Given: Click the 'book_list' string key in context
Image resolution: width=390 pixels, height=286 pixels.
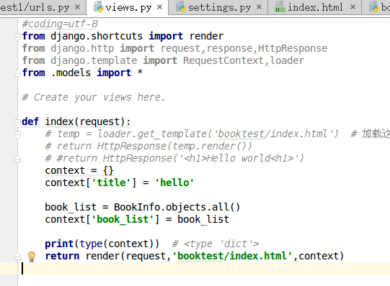Looking at the screenshot, I should click(x=123, y=219).
